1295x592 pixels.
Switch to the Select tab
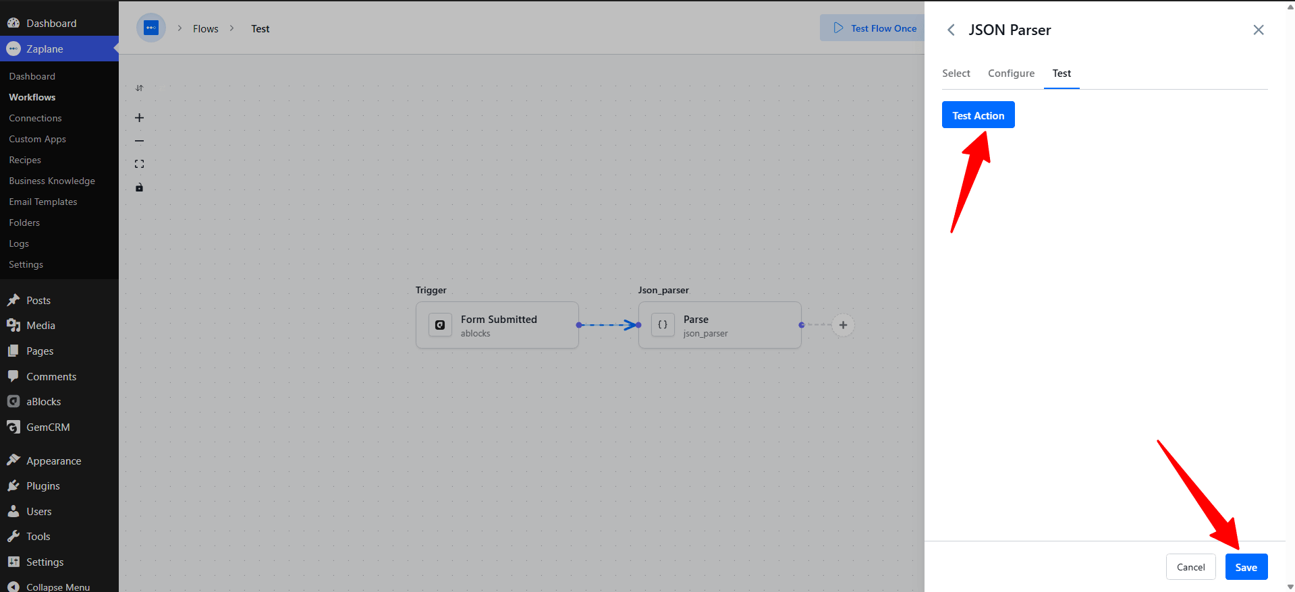pos(956,73)
